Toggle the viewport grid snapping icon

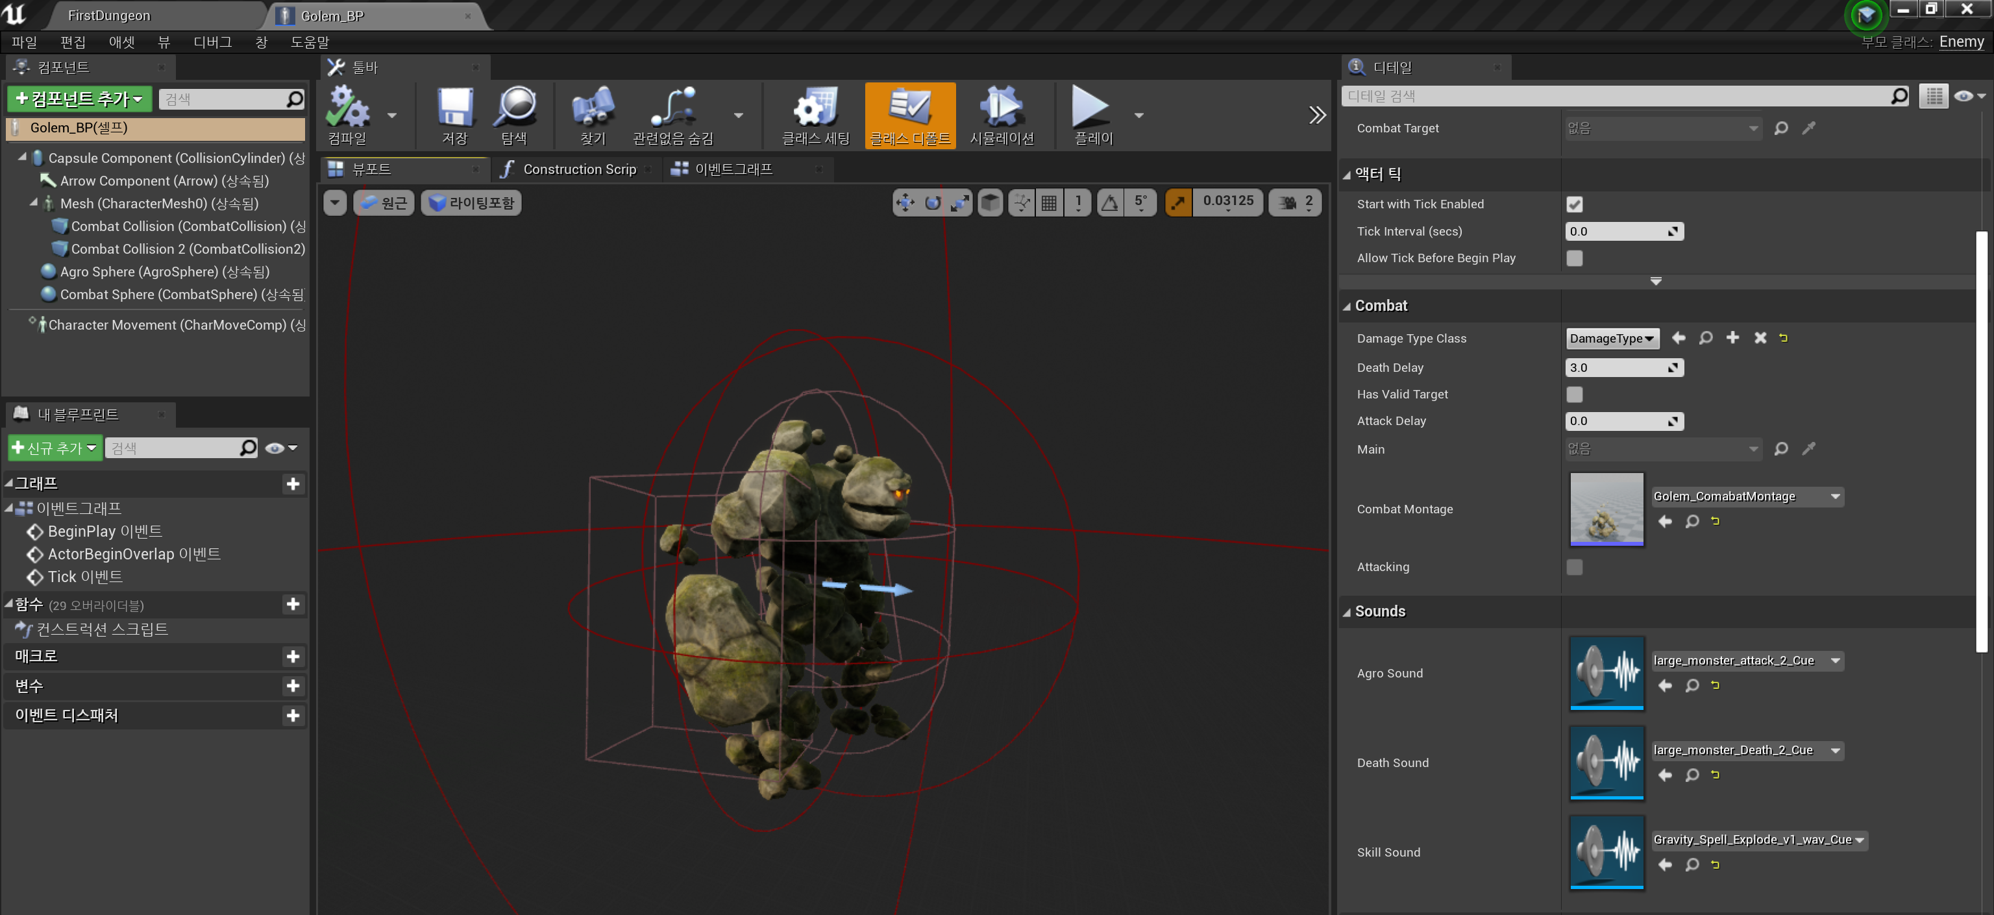point(1049,203)
